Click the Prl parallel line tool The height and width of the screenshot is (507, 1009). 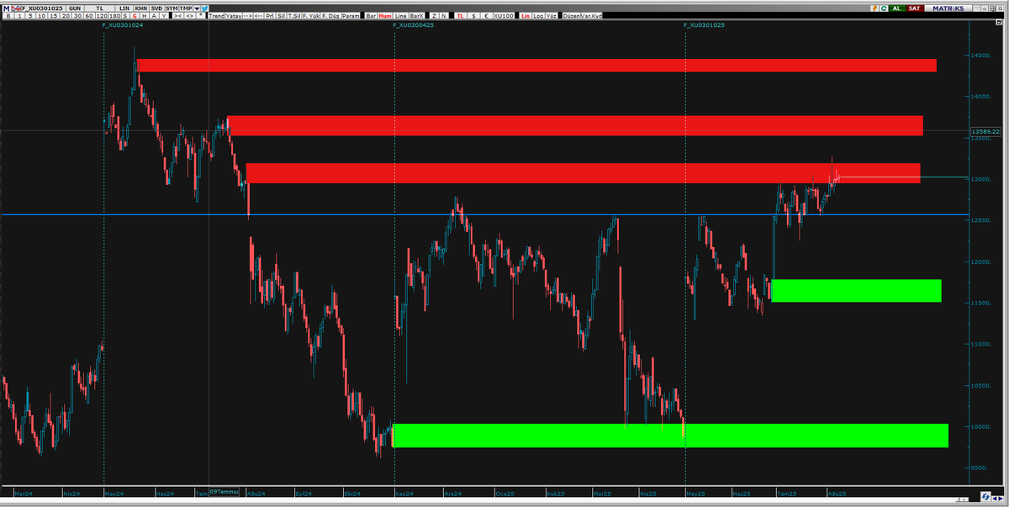tap(270, 16)
